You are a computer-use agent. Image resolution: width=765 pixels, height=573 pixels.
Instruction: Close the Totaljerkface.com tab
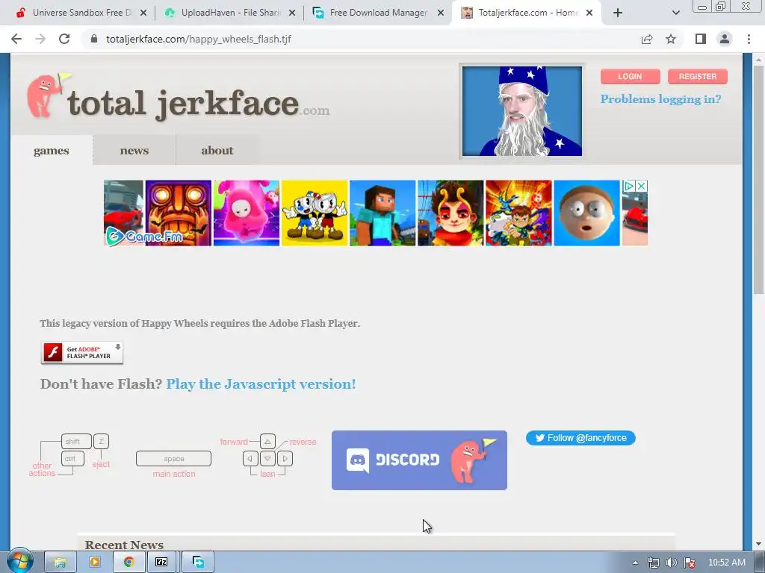(x=589, y=13)
